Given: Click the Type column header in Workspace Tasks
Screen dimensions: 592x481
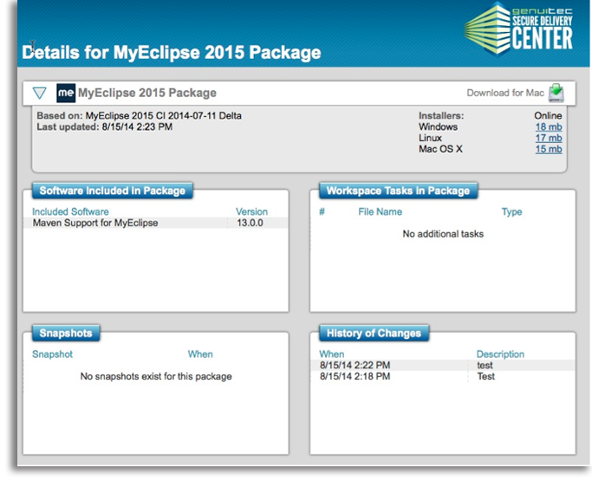Looking at the screenshot, I should point(511,211).
